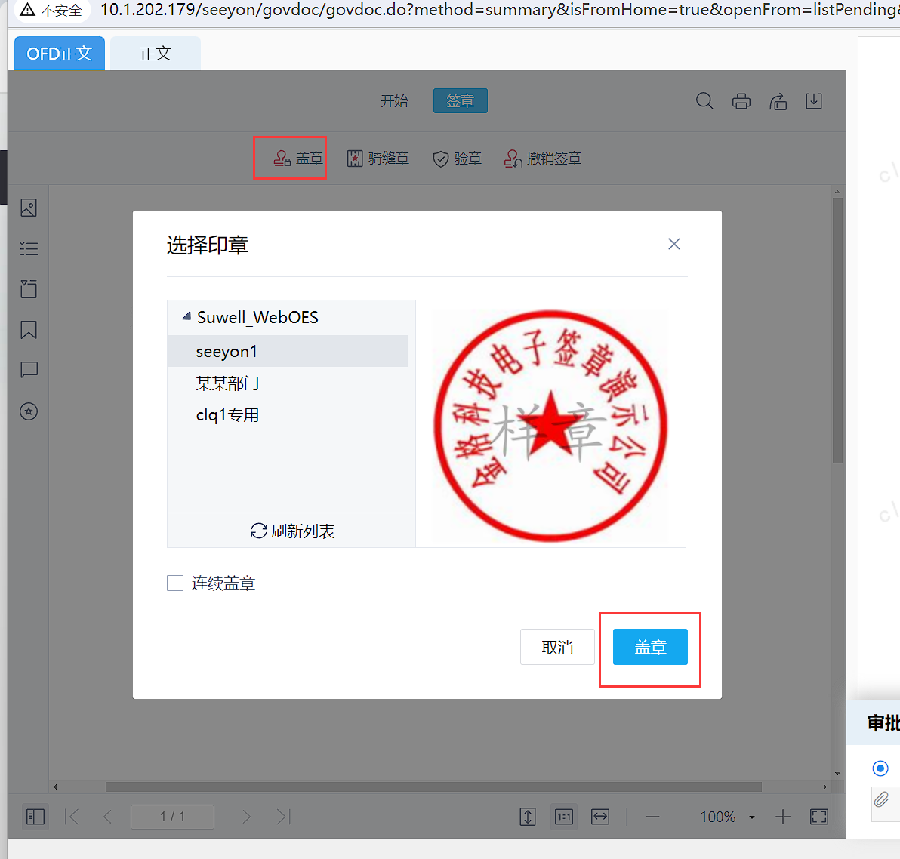The image size is (900, 859).
Task: Click the horizontal scrollbar of the document viewer
Action: (433, 787)
